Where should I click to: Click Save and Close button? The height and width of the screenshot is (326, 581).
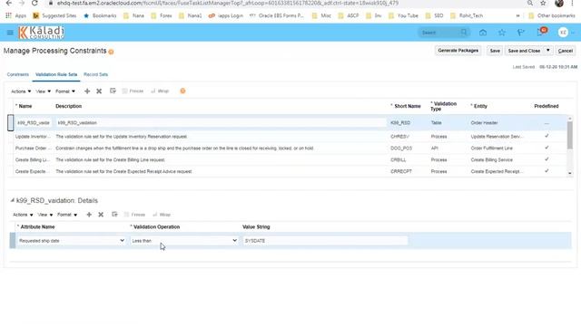point(524,51)
